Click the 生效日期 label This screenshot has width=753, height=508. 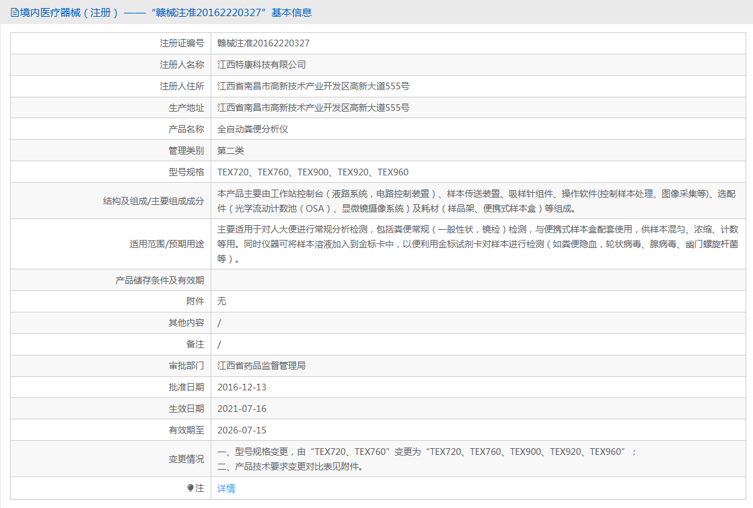coord(186,409)
